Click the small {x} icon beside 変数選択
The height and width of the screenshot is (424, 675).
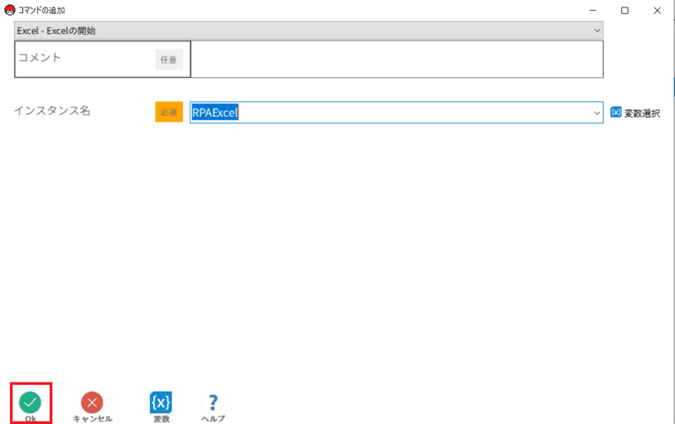click(615, 113)
